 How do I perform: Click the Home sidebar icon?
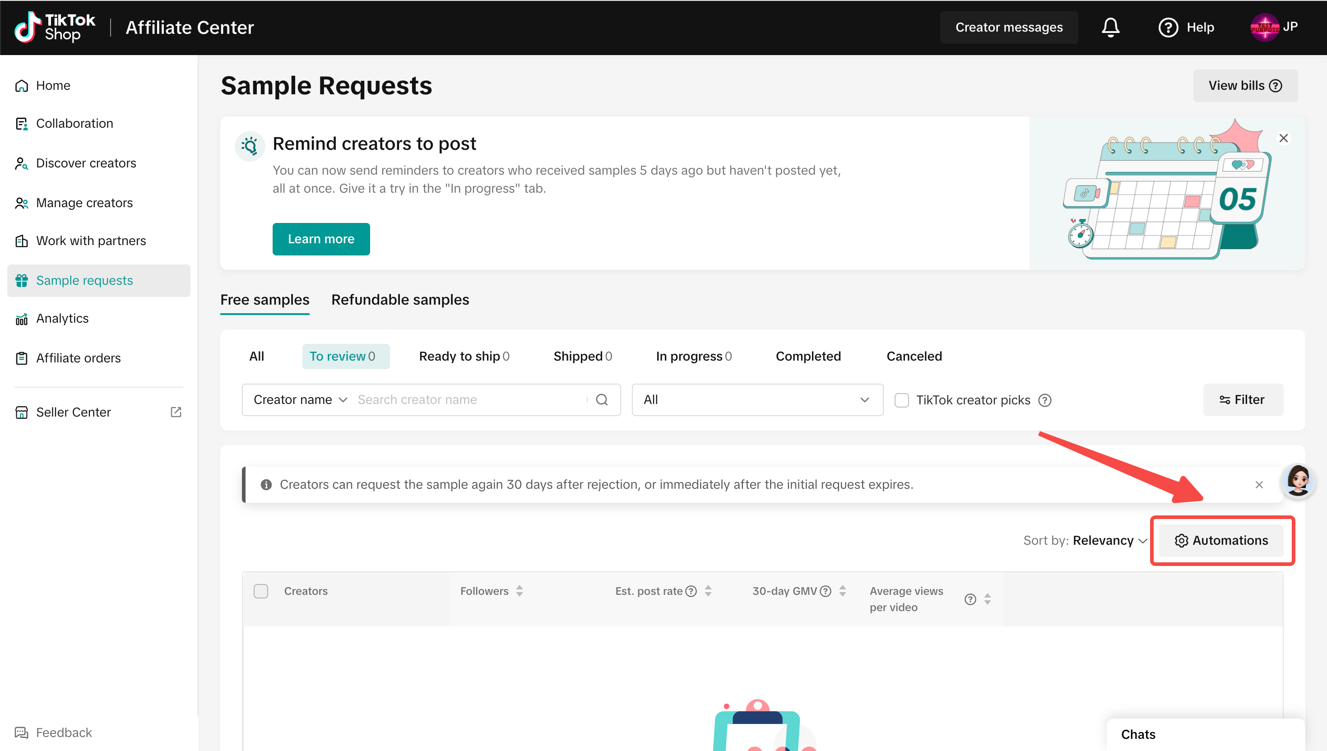point(22,86)
